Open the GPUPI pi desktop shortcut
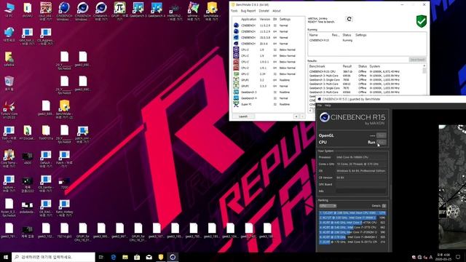 click(x=119, y=12)
